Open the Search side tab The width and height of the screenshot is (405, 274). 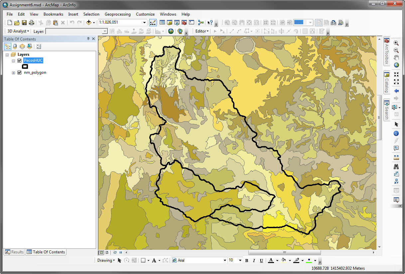[387, 110]
